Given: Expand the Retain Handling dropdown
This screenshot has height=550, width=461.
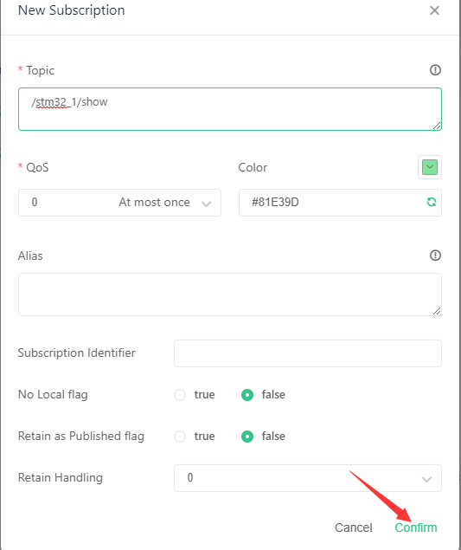Looking at the screenshot, I should tap(308, 478).
